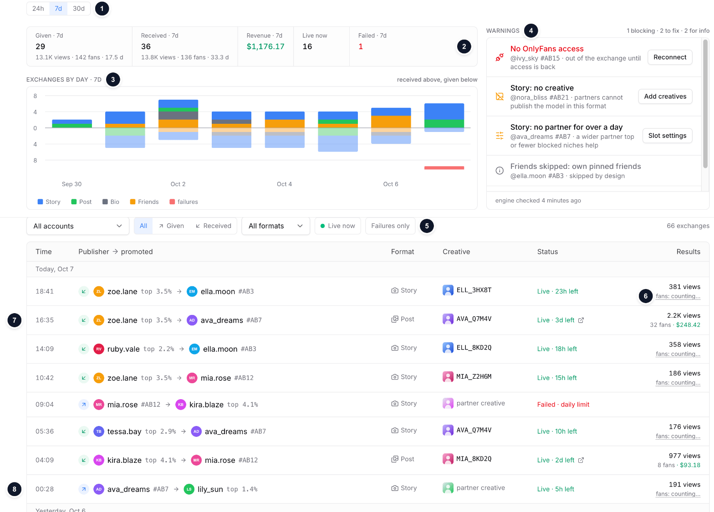Open the All formats dropdown
Screen dimensions: 714x512
[x=276, y=226]
